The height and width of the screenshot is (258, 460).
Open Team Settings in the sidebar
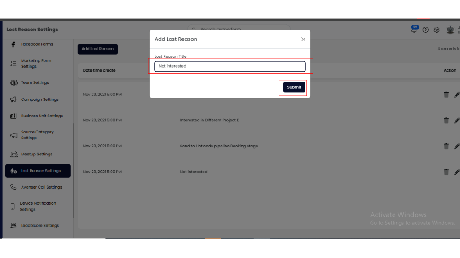tap(35, 83)
